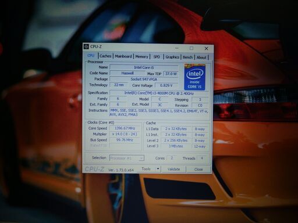The width and height of the screenshot is (298, 223).
Task: Click the Validate button
Action: (x=173, y=169)
